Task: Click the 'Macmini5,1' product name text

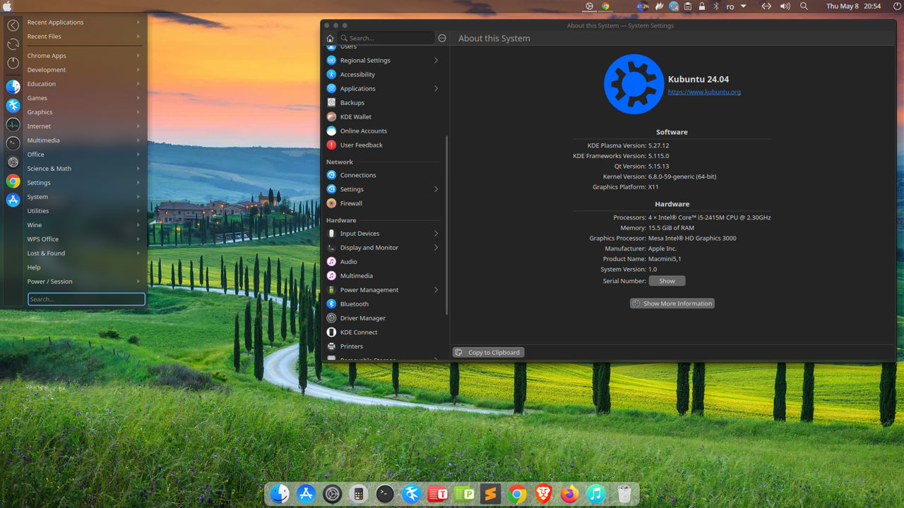Action: pos(665,259)
